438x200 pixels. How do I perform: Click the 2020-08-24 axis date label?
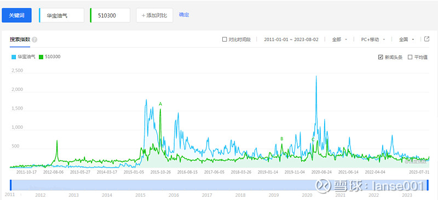[x=321, y=172]
